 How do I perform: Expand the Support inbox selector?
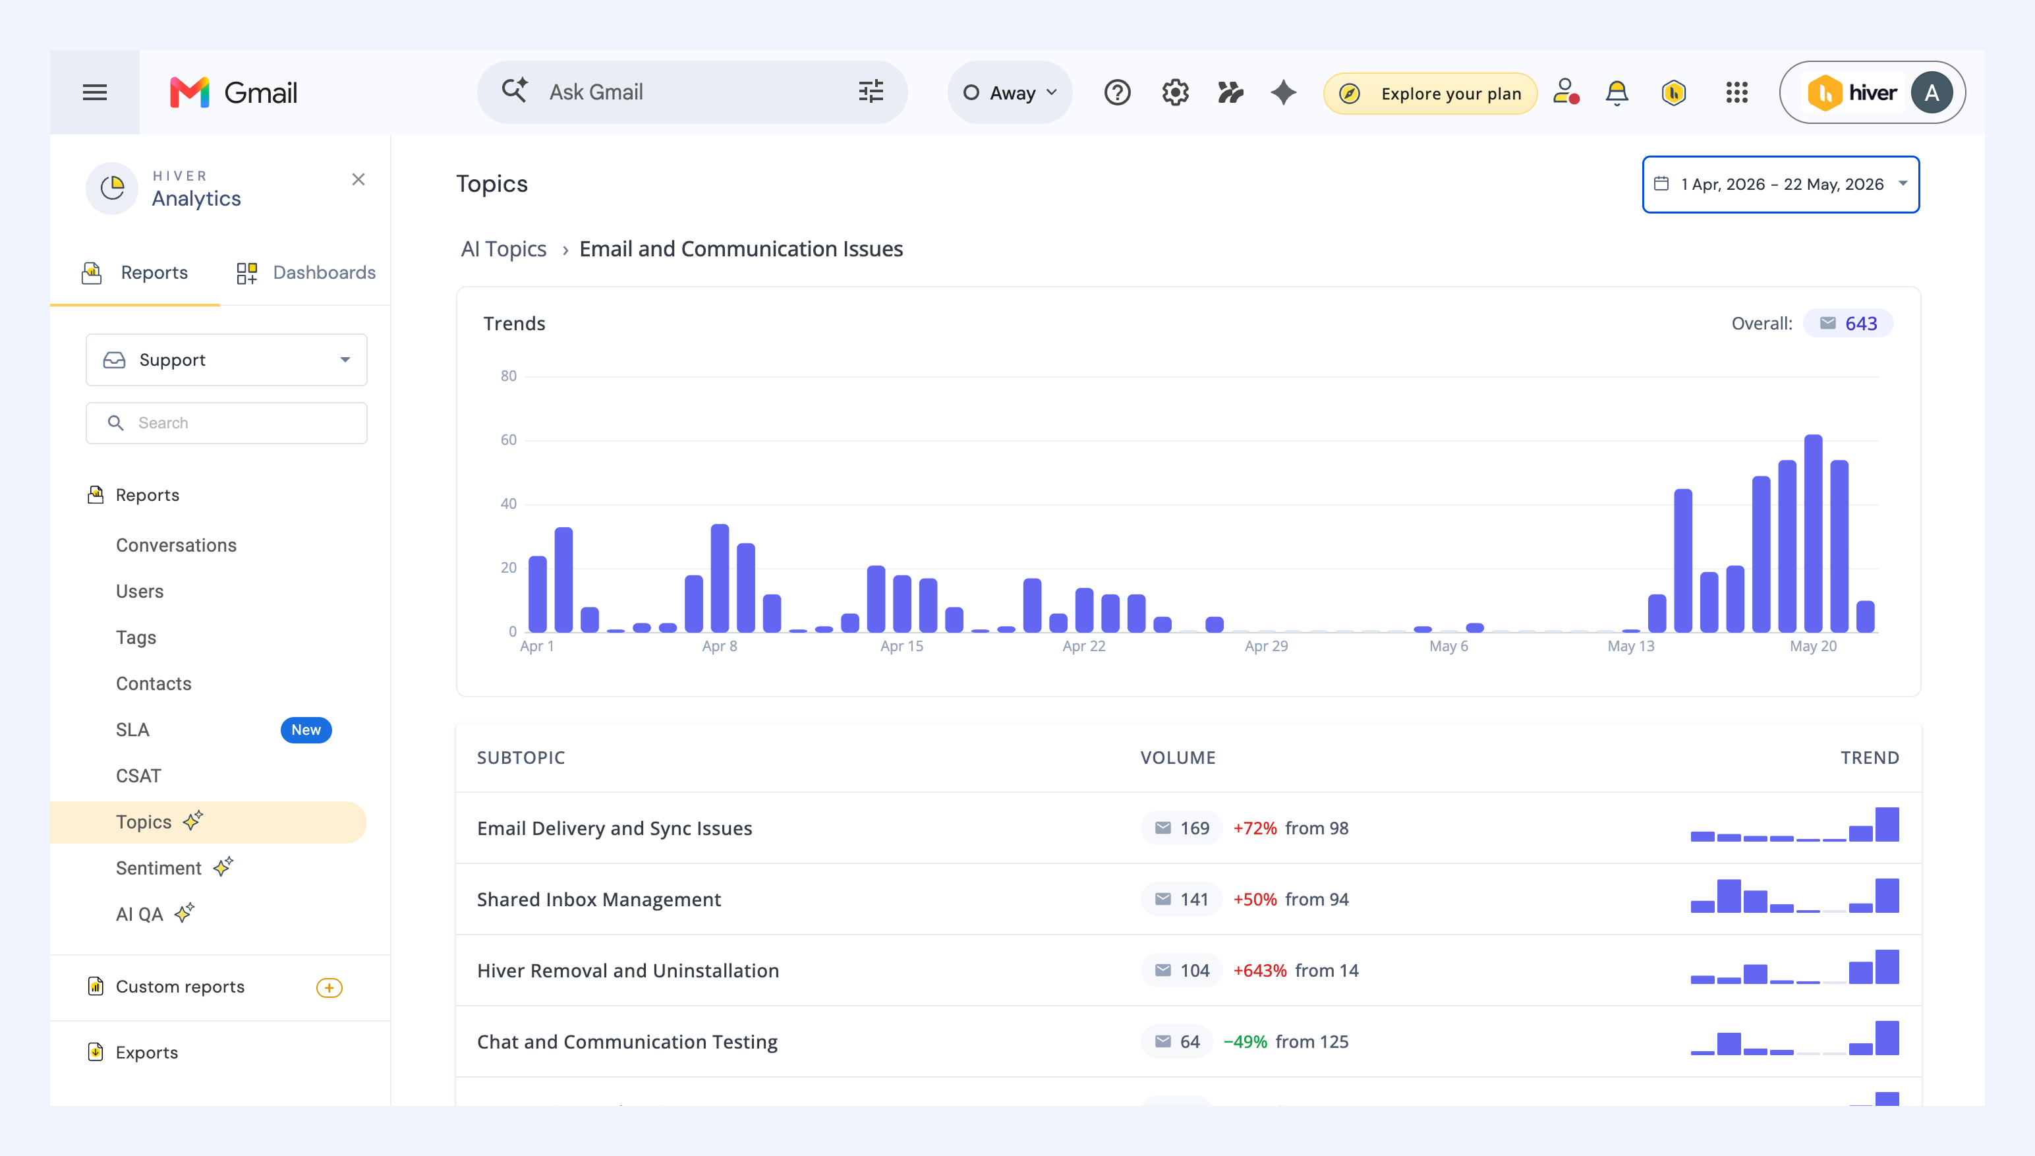tap(226, 360)
